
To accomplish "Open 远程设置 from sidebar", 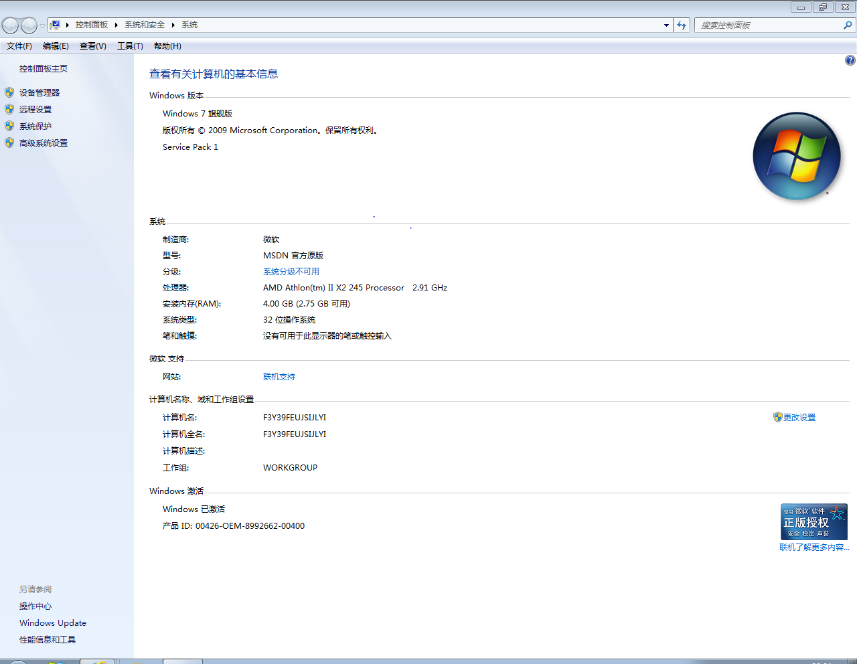I will click(35, 110).
